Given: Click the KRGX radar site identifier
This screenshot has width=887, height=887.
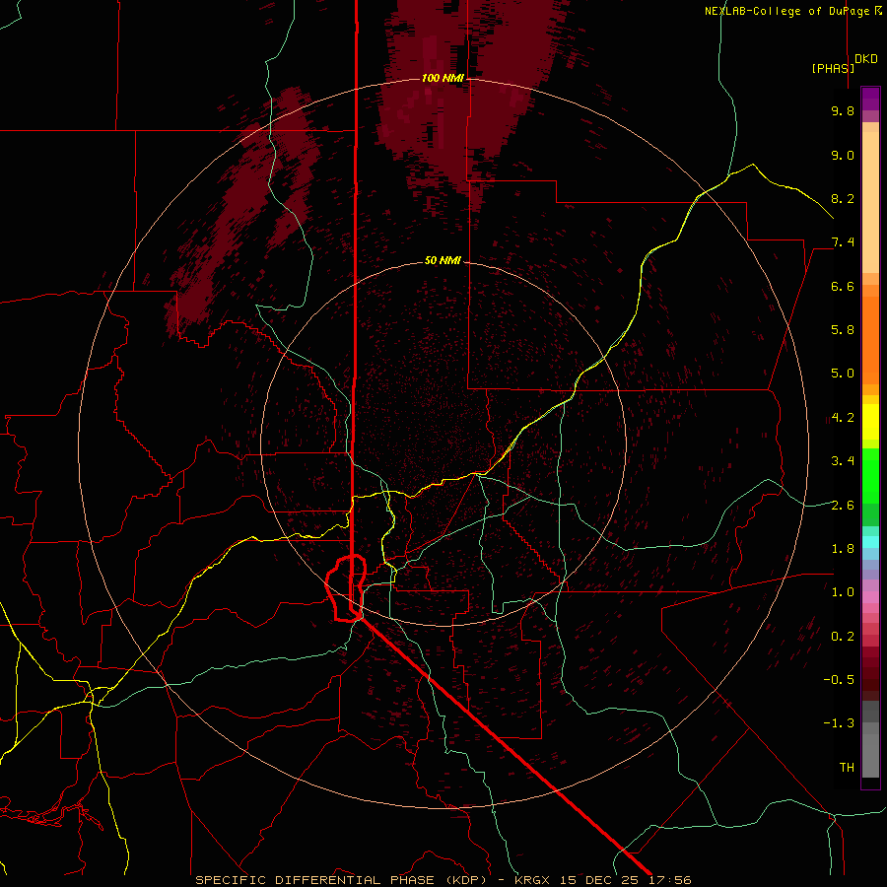Looking at the screenshot, I should [x=532, y=880].
